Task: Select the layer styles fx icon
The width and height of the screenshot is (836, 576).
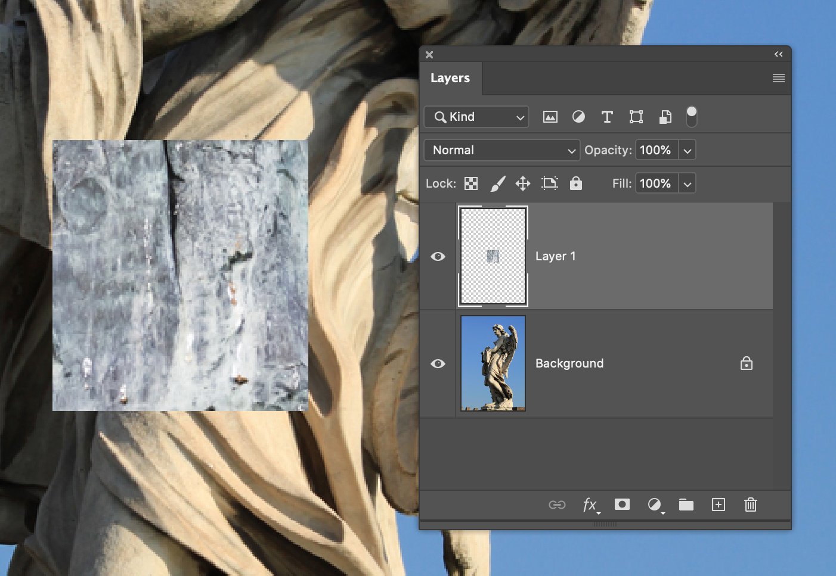Action: coord(589,505)
